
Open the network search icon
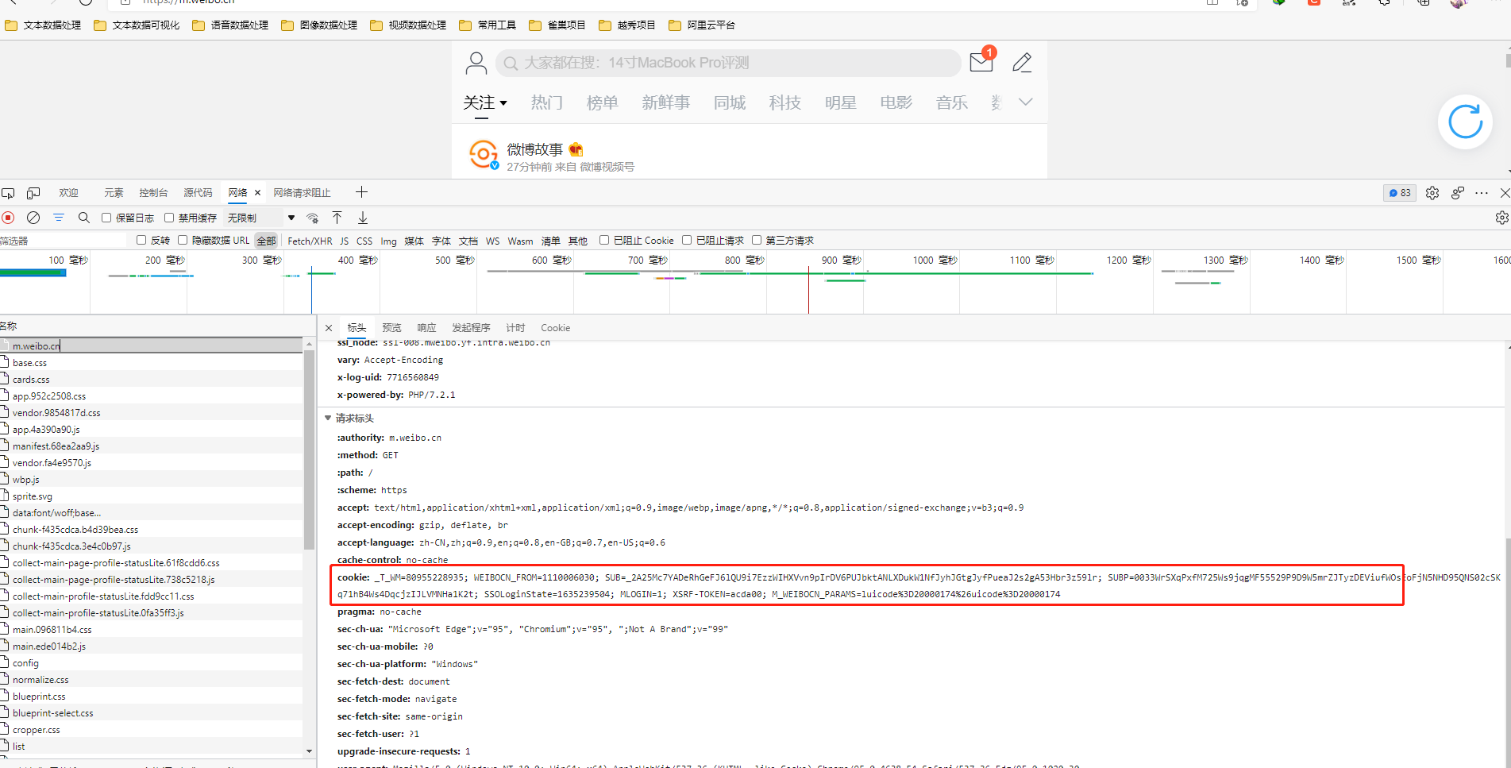(x=83, y=217)
